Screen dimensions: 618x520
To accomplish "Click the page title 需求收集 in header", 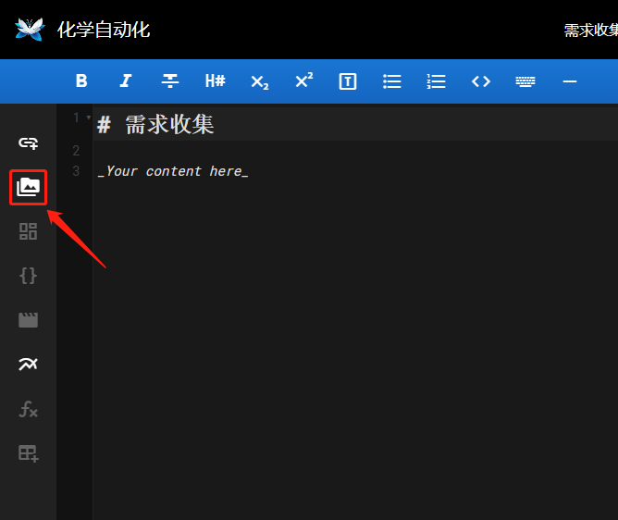I will pos(591,31).
